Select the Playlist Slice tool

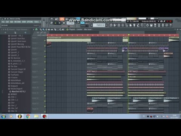[55, 29]
